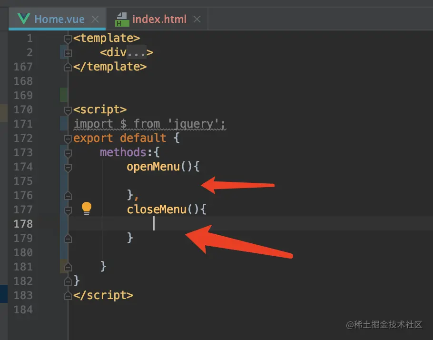Click the 'methods' property keyword
This screenshot has width=433, height=340.
pyautogui.click(x=123, y=152)
